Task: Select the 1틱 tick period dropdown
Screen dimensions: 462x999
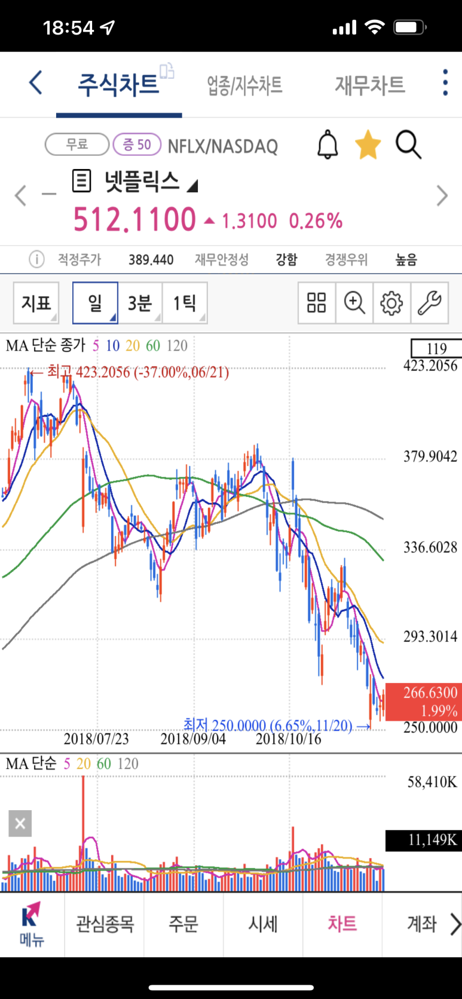Action: tap(185, 303)
